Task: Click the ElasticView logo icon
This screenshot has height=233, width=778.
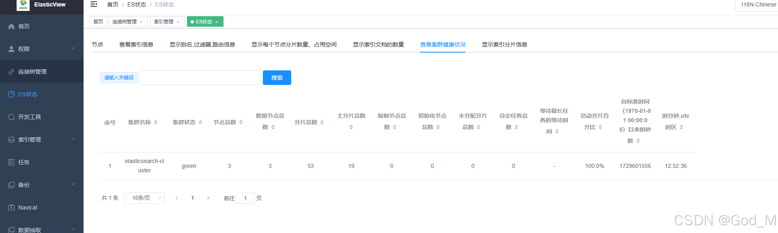Action: coord(23,4)
